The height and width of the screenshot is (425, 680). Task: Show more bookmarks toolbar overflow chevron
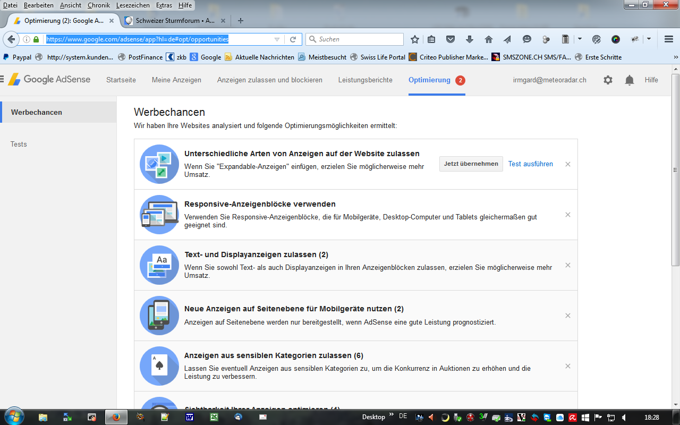(x=676, y=57)
